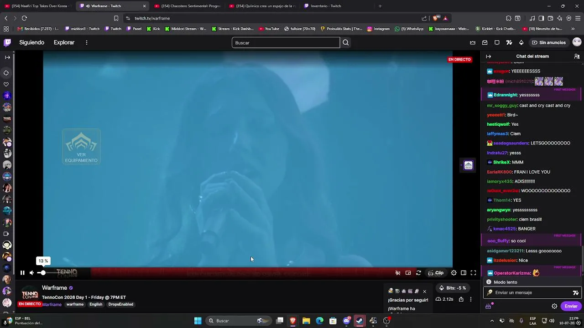The width and height of the screenshot is (584, 328).
Task: Focus the Twitch Buscar search field
Action: click(x=286, y=42)
